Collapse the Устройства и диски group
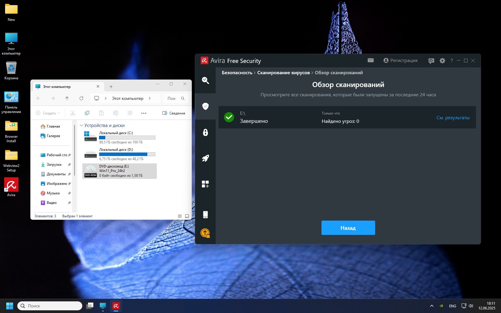Image resolution: width=501 pixels, height=313 pixels. pos(81,125)
